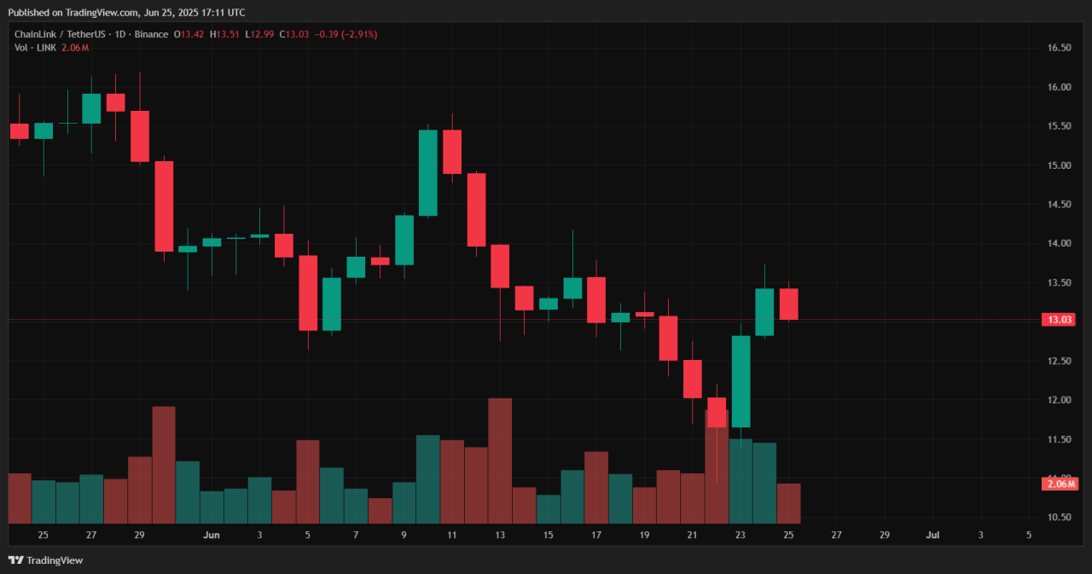Select the 13 date marker on time axis
This screenshot has width=1092, height=574.
pos(500,535)
